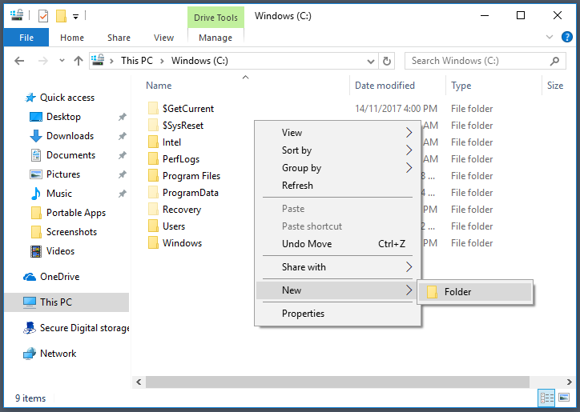Open Documents in the navigation pane
This screenshot has width=580, height=412.
(x=70, y=155)
